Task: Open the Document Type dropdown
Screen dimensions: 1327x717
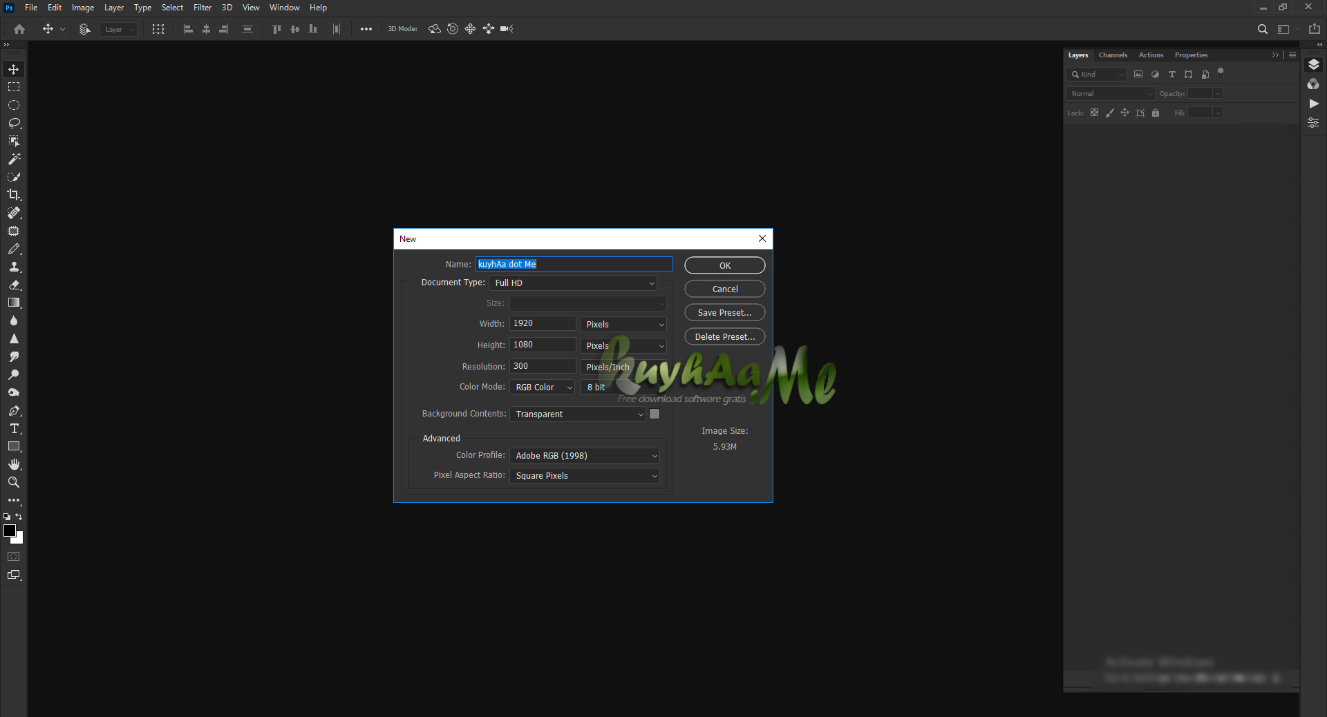Action: point(573,283)
